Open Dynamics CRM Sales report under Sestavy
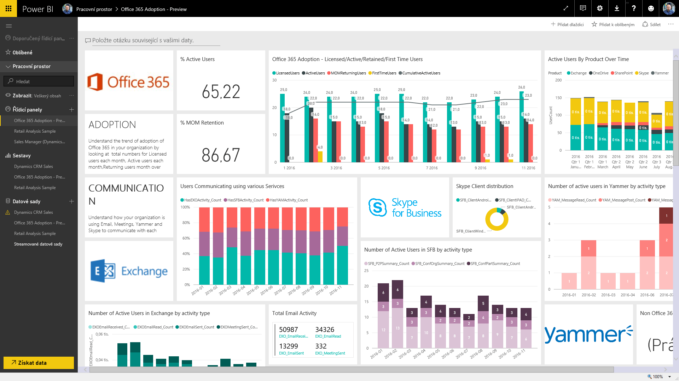This screenshot has width=679, height=381. tap(34, 167)
